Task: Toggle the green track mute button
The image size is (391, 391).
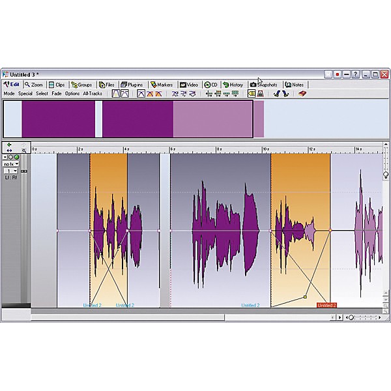Action: (x=16, y=157)
